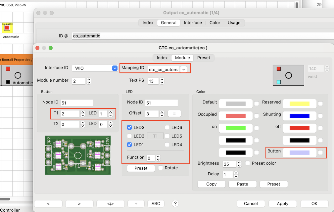Image resolution: width=334 pixels, height=212 pixels.
Task: Click the co_automatic output symbol on the track plan
Action: 7,28
